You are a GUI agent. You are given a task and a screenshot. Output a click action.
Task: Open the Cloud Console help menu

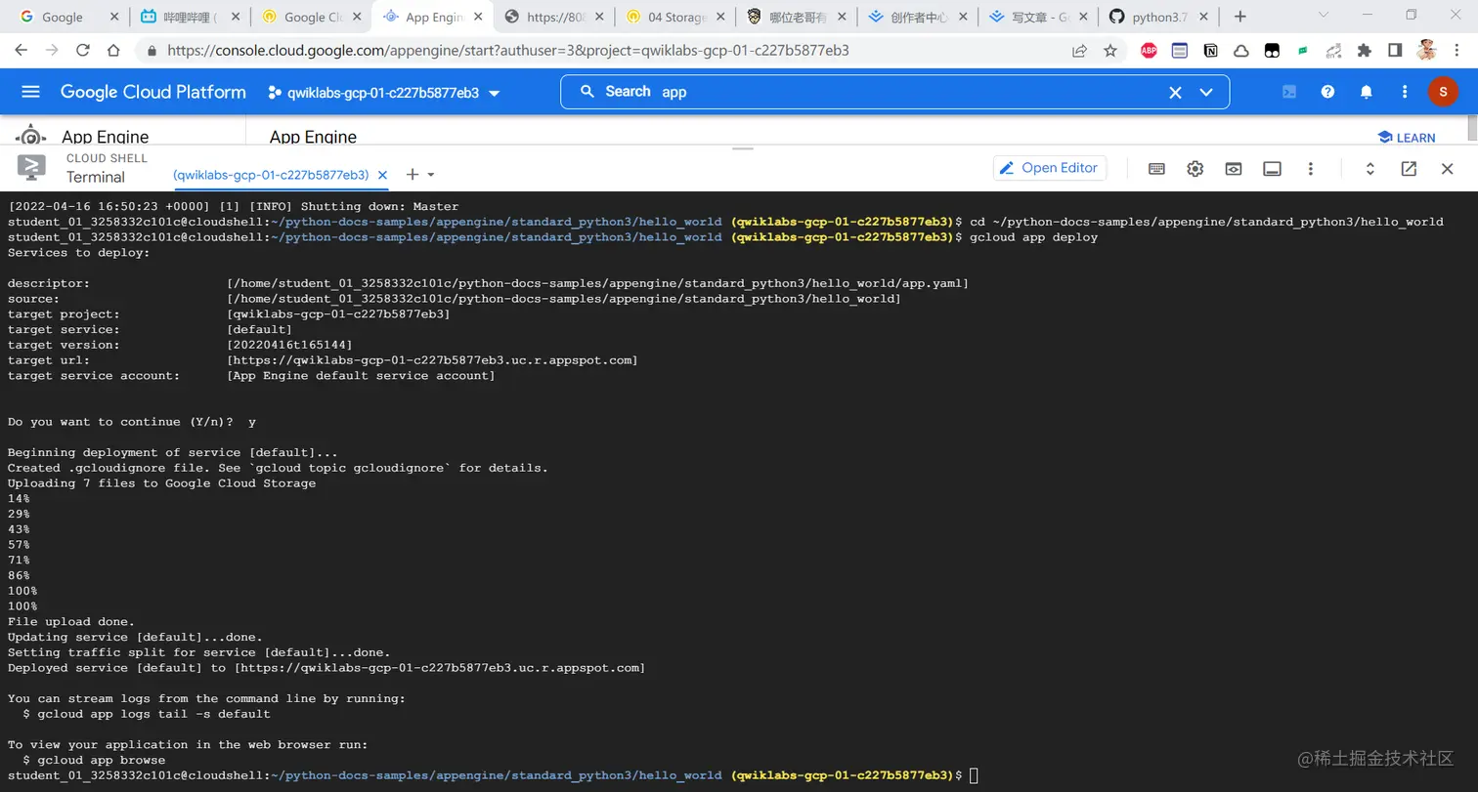[x=1327, y=92]
